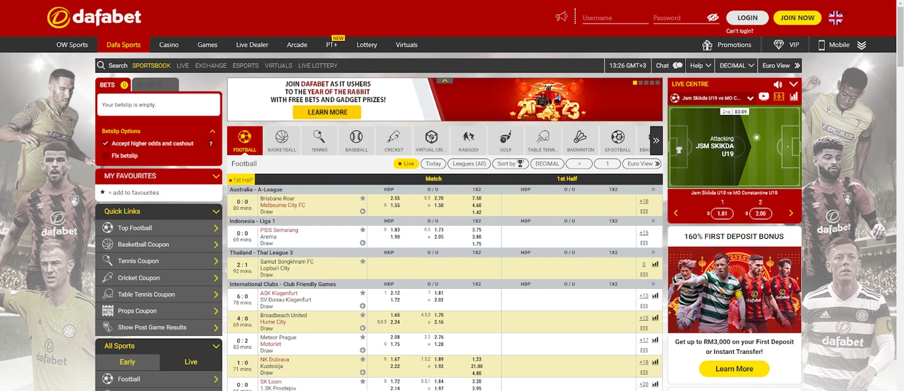This screenshot has width=904, height=391.
Task: Go to next Live Centre market arrow
Action: coord(791,213)
